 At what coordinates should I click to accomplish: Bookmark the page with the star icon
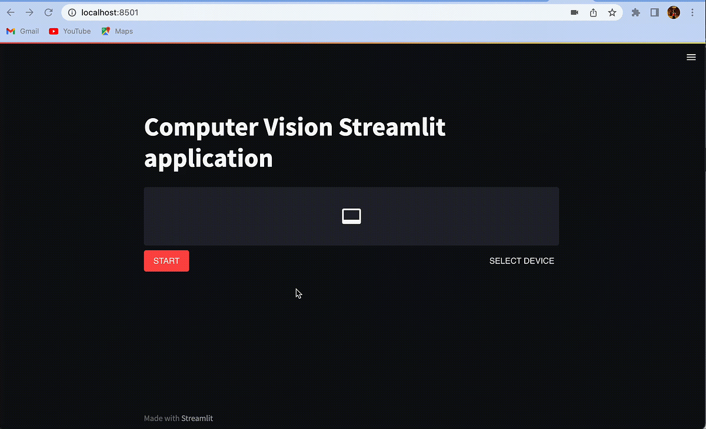612,12
